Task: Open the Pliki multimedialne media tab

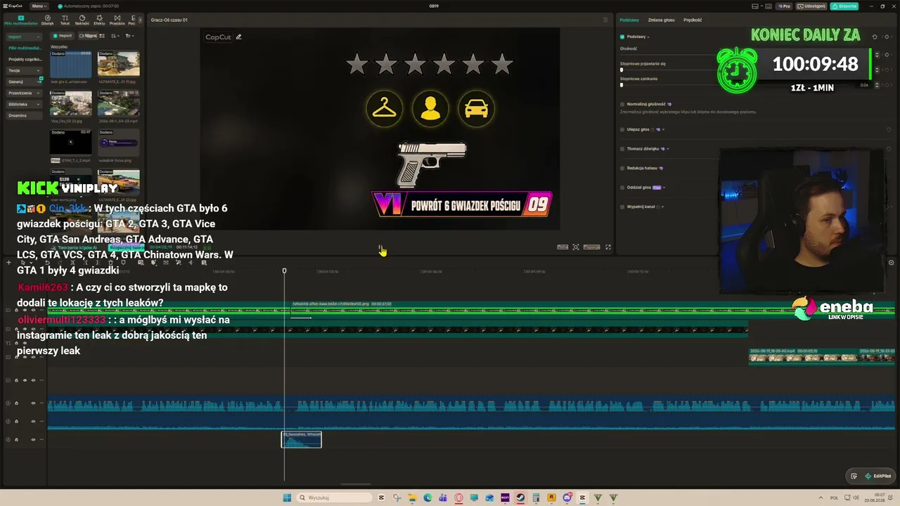Action: (20, 20)
